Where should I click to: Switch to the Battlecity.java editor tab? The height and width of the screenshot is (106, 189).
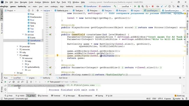tap(62, 11)
